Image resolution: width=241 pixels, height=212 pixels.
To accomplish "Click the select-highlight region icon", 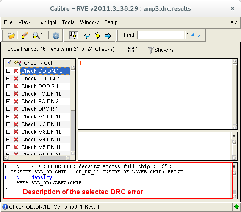I will 73,35.
